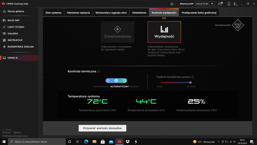Click Przywróć wartości domyślne button
Viewport: 257px width, 145px height.
[103, 128]
